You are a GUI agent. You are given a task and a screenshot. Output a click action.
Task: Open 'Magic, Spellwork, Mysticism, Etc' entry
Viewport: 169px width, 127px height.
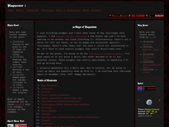[x=62, y=98]
